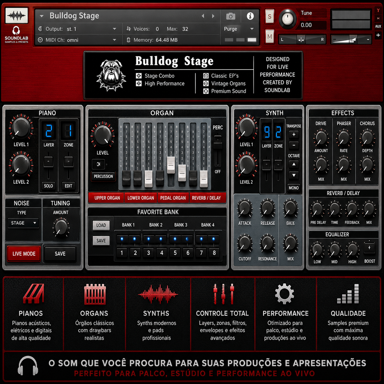Toggle the Solo S button
Viewport: 384px width, 384px height.
269,17
